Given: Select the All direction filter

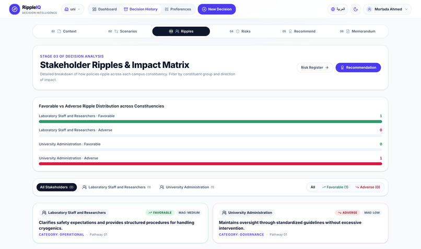Looking at the screenshot, I should tap(313, 187).
